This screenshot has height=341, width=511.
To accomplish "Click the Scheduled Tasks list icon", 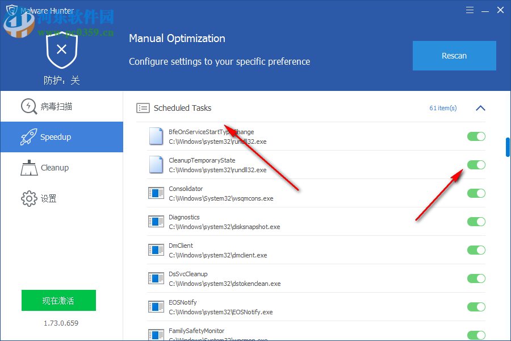I will (x=143, y=107).
